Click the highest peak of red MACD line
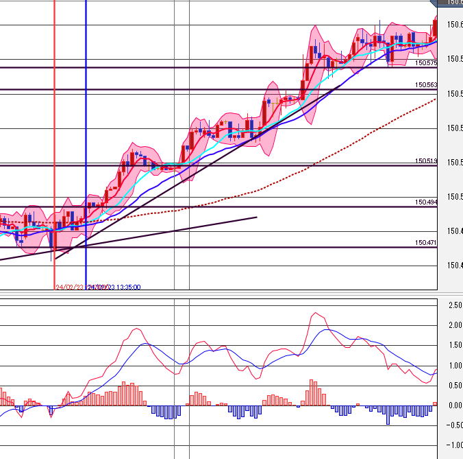Screen dimensions: 463x459 click(x=315, y=314)
